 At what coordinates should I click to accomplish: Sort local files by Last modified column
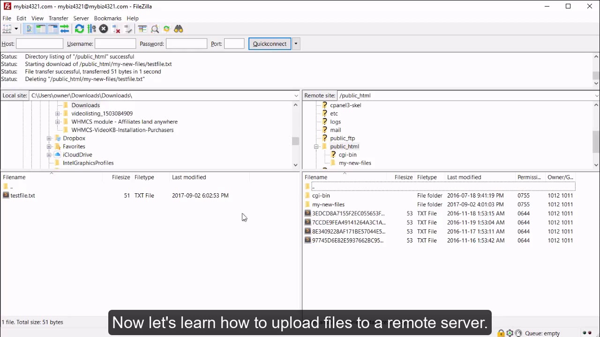[189, 177]
